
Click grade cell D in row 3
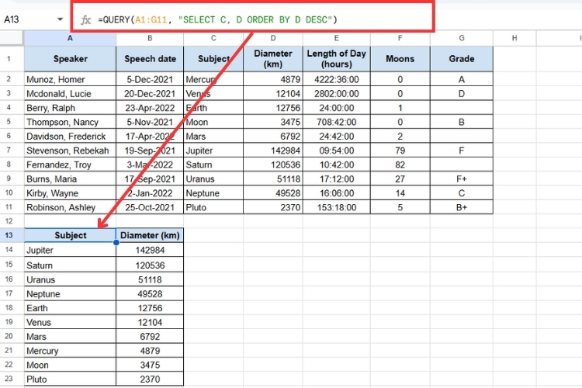coord(462,94)
